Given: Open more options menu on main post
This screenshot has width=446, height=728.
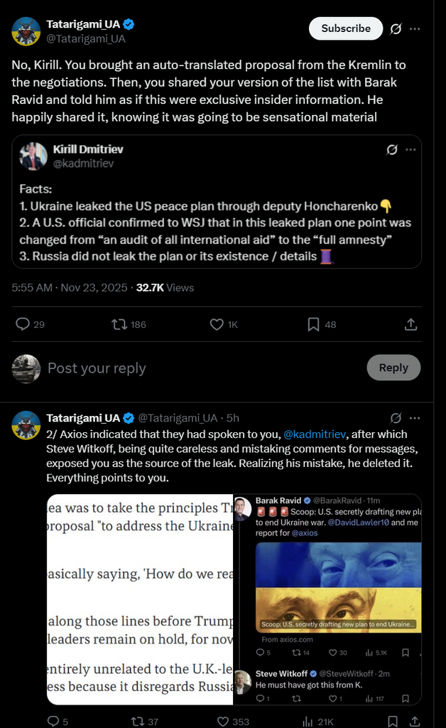Looking at the screenshot, I should tap(415, 28).
